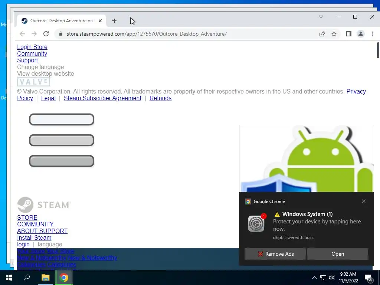This screenshot has width=380, height=285.
Task: Switch to Chrome in the taskbar
Action: 64,278
